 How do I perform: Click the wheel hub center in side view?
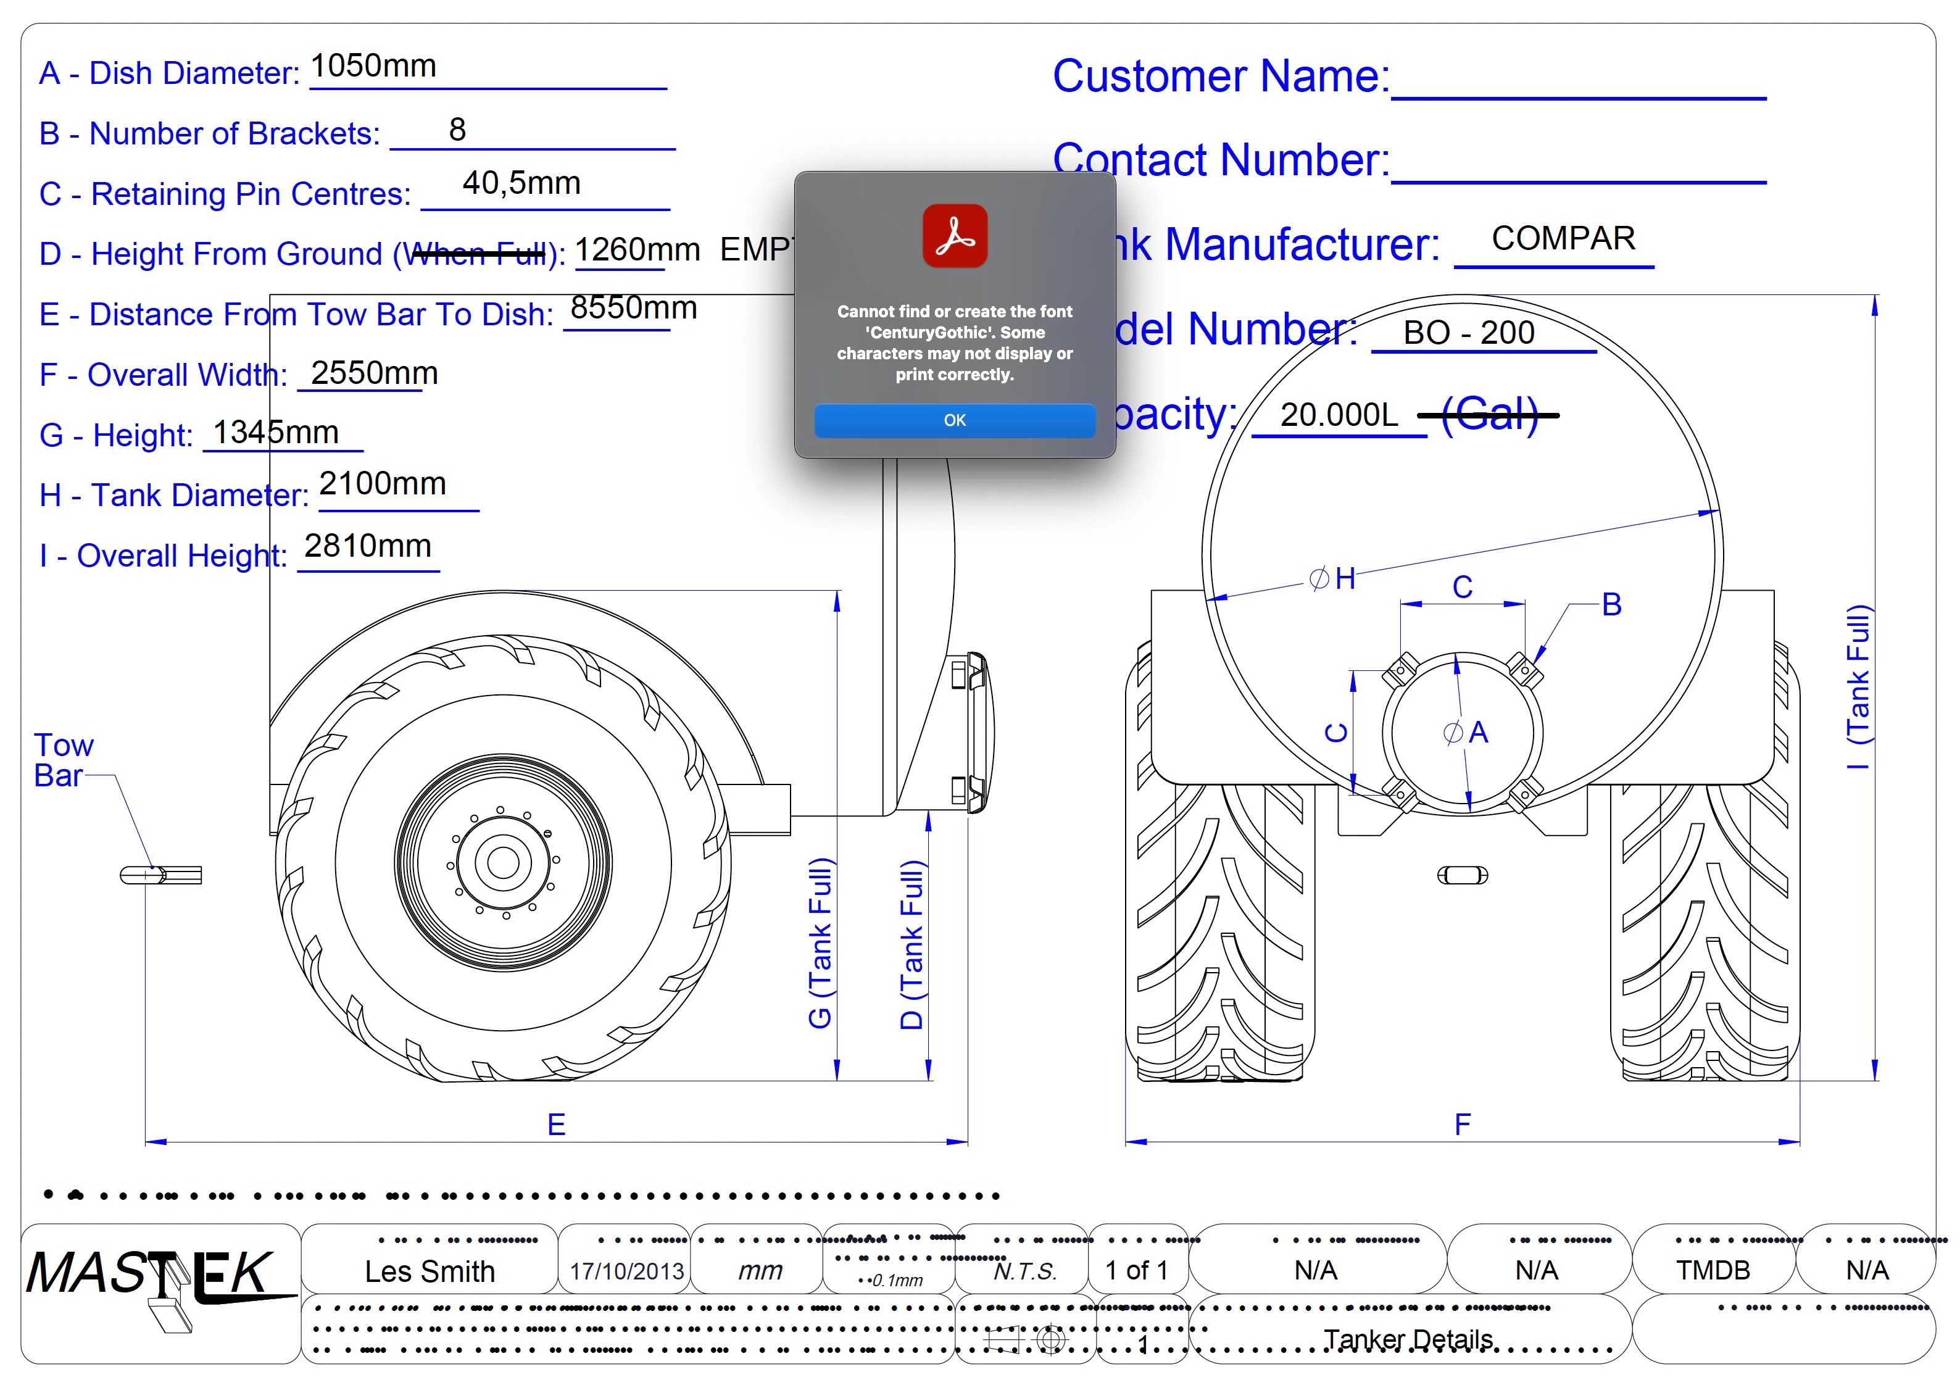pyautogui.click(x=503, y=862)
